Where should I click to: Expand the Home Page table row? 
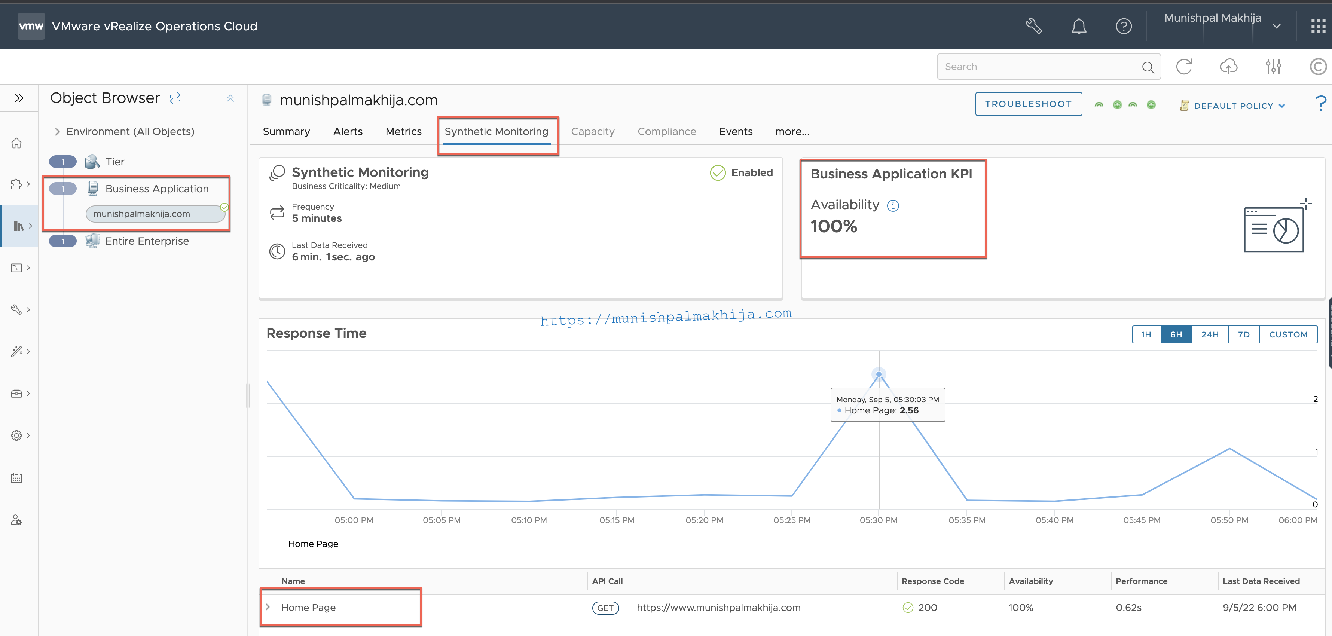point(268,607)
